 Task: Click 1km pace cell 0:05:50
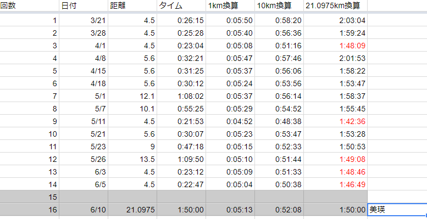click(230, 20)
